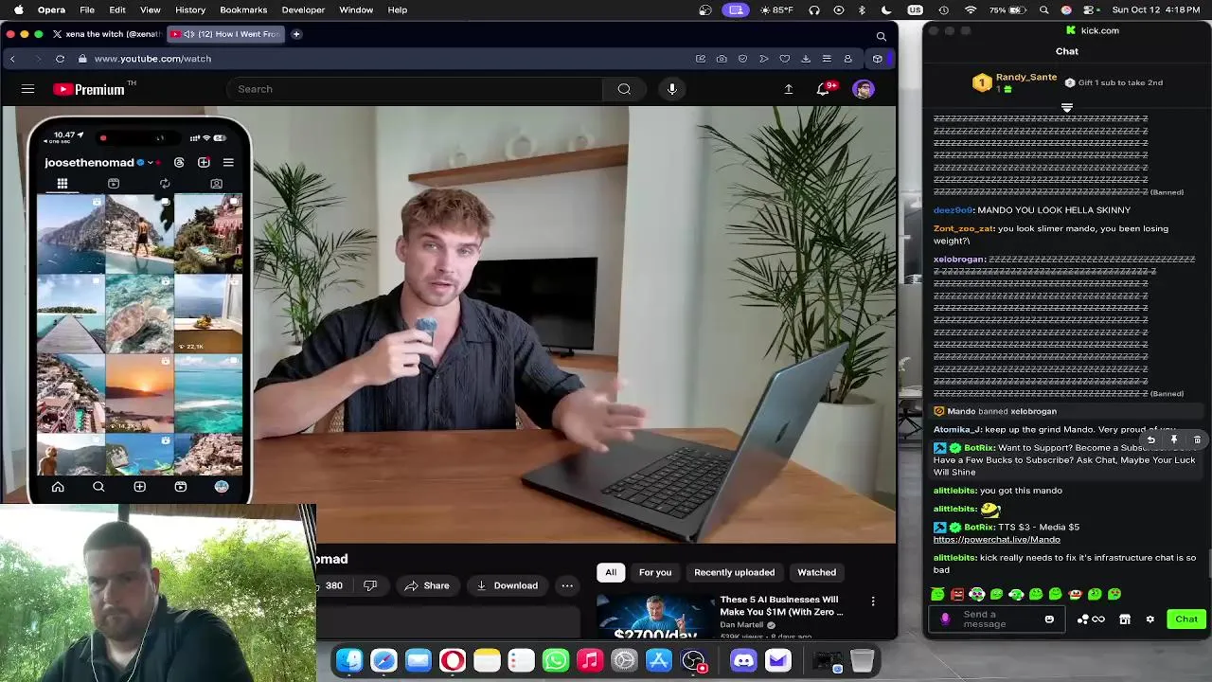Open Spotlight search in menu bar
The height and width of the screenshot is (682, 1212).
[x=1044, y=9]
